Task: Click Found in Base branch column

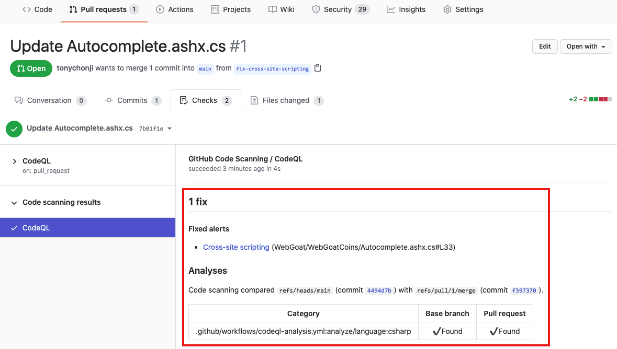Action: pyautogui.click(x=447, y=331)
